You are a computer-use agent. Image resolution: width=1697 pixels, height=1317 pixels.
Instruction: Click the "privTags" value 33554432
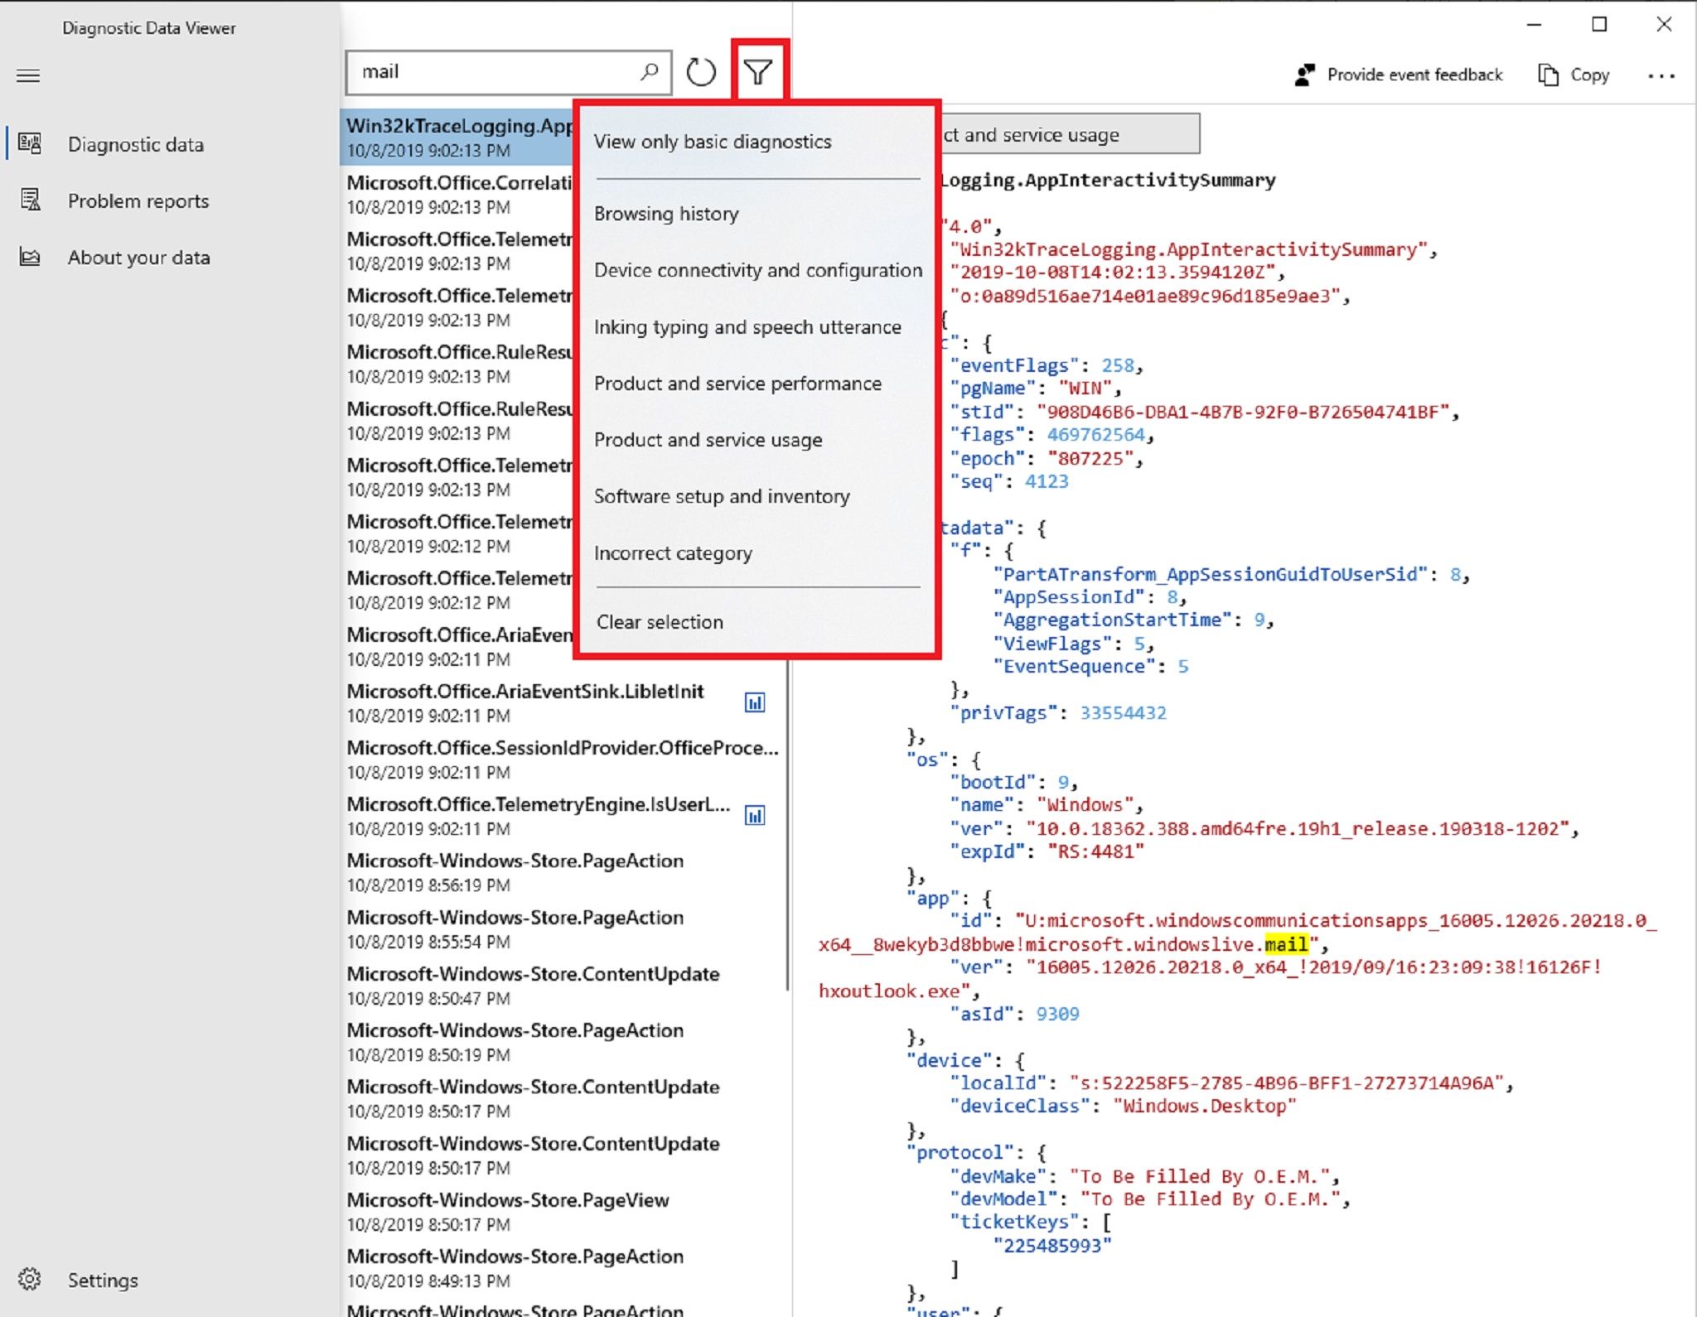point(1123,712)
